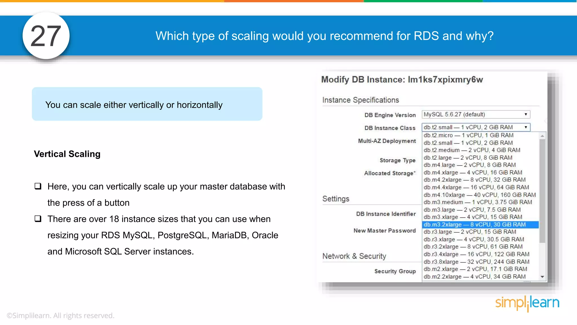Select db.r3.4xlarge — 16 vCPU, 122 GiB RAM

[480, 254]
